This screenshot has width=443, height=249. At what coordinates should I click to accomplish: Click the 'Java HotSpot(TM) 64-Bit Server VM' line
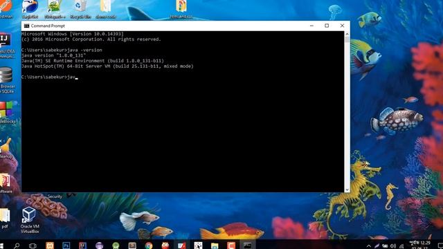(108, 66)
